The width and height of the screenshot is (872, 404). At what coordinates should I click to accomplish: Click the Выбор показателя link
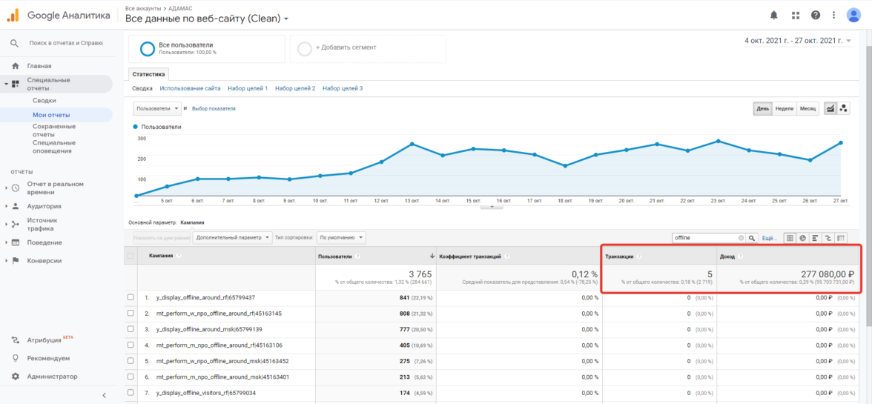[x=214, y=108]
